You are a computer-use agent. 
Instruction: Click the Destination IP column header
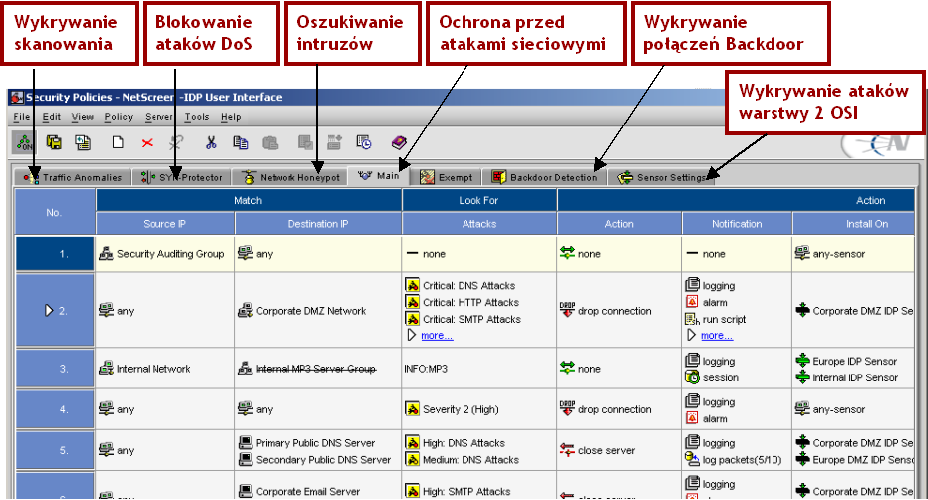318,224
